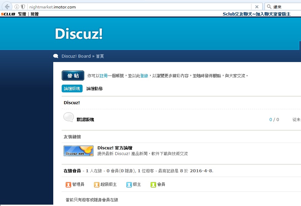Click the 超級版主 super moderator icon
This screenshot has width=301, height=206.
click(96, 184)
